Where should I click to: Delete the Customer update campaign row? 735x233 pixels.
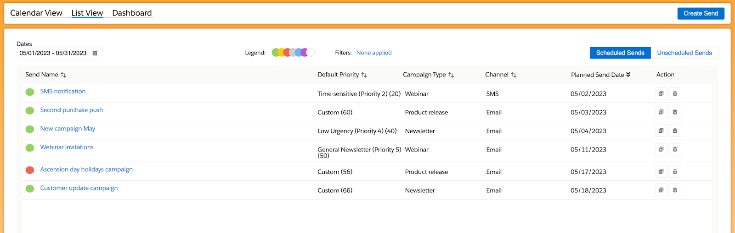(675, 190)
